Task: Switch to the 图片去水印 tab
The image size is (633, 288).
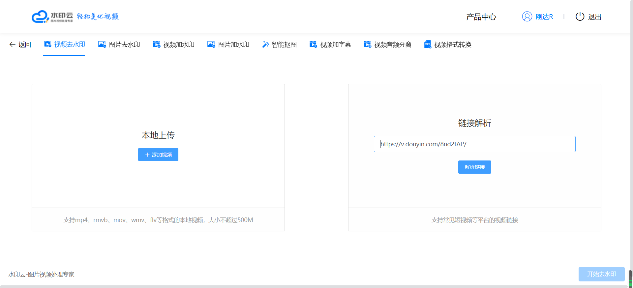Action: [x=125, y=44]
